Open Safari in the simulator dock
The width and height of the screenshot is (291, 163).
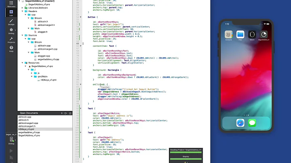pos(240,123)
